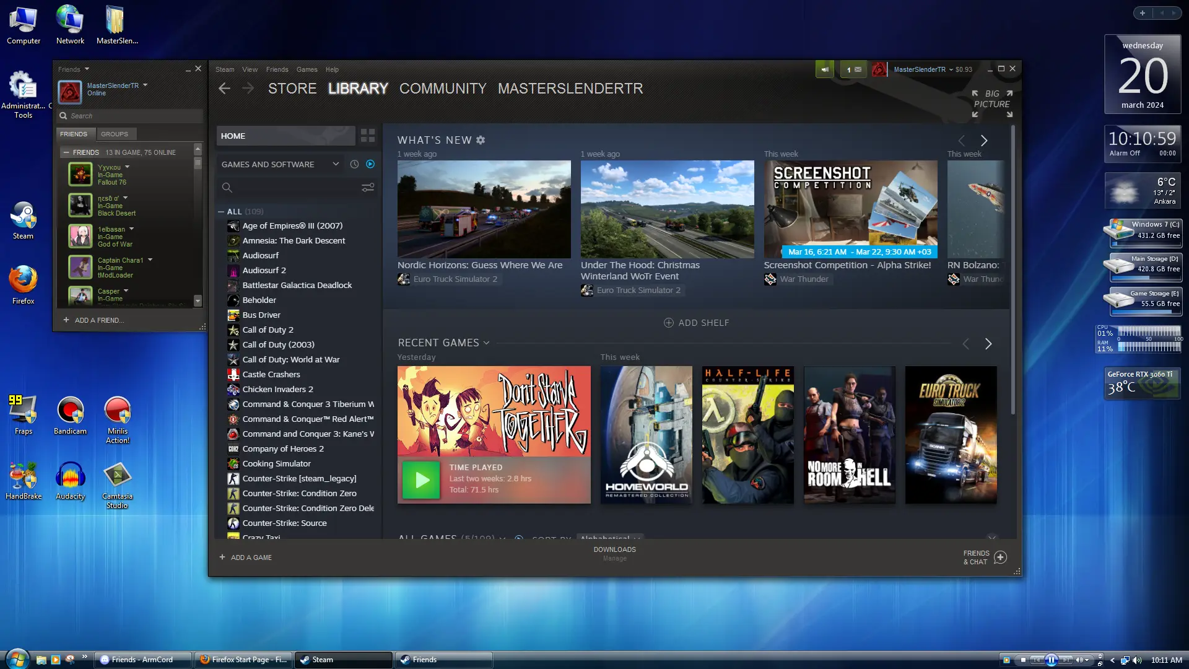Viewport: 1189px width, 669px height.
Task: Open Steam shortcut on the desktop
Action: (x=23, y=221)
